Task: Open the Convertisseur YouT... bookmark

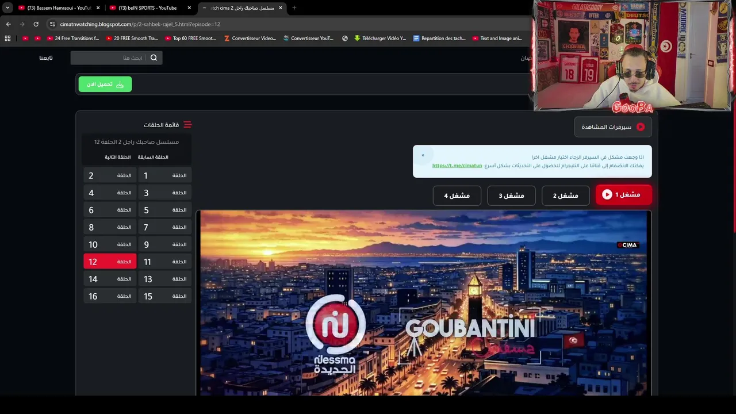Action: 309,39
